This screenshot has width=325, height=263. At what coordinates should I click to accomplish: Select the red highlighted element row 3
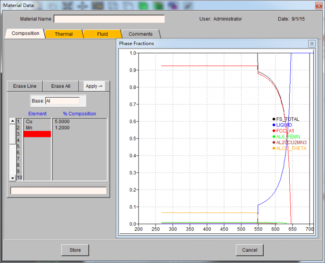(x=37, y=134)
